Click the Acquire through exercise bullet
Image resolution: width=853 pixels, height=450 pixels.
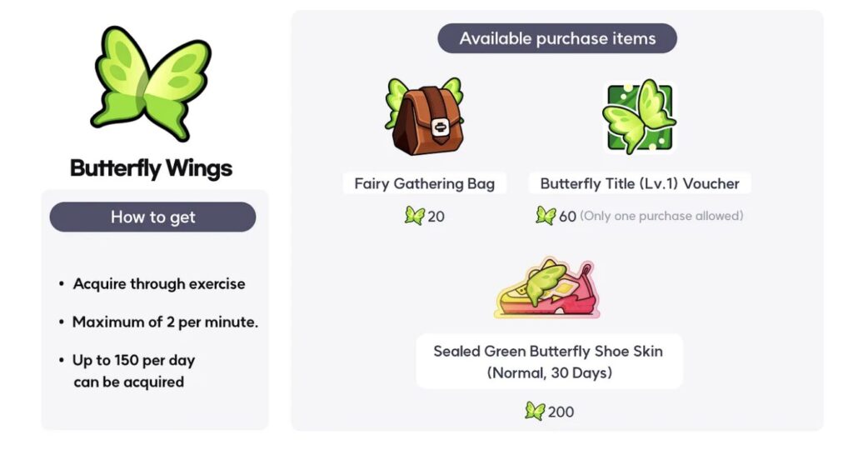(152, 283)
